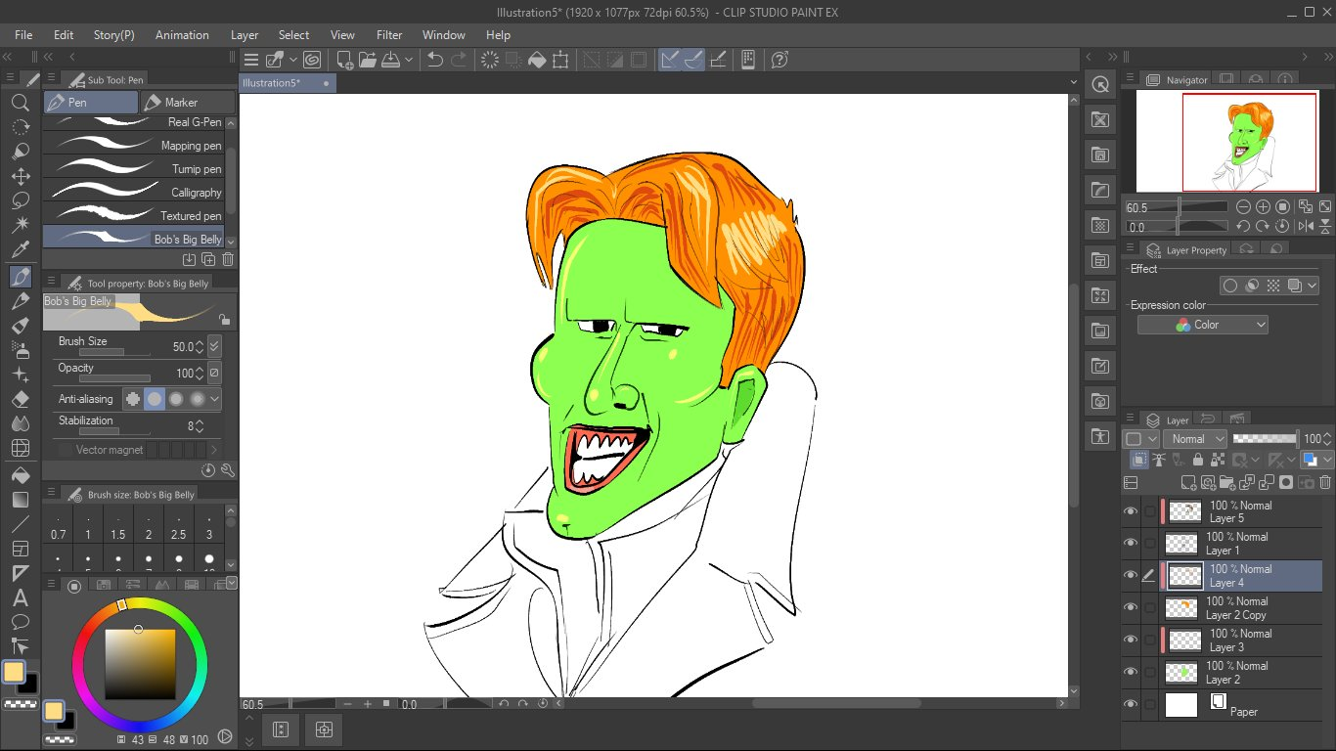Open the Normal blending mode dropdown
This screenshot has height=751, width=1336.
(1194, 439)
